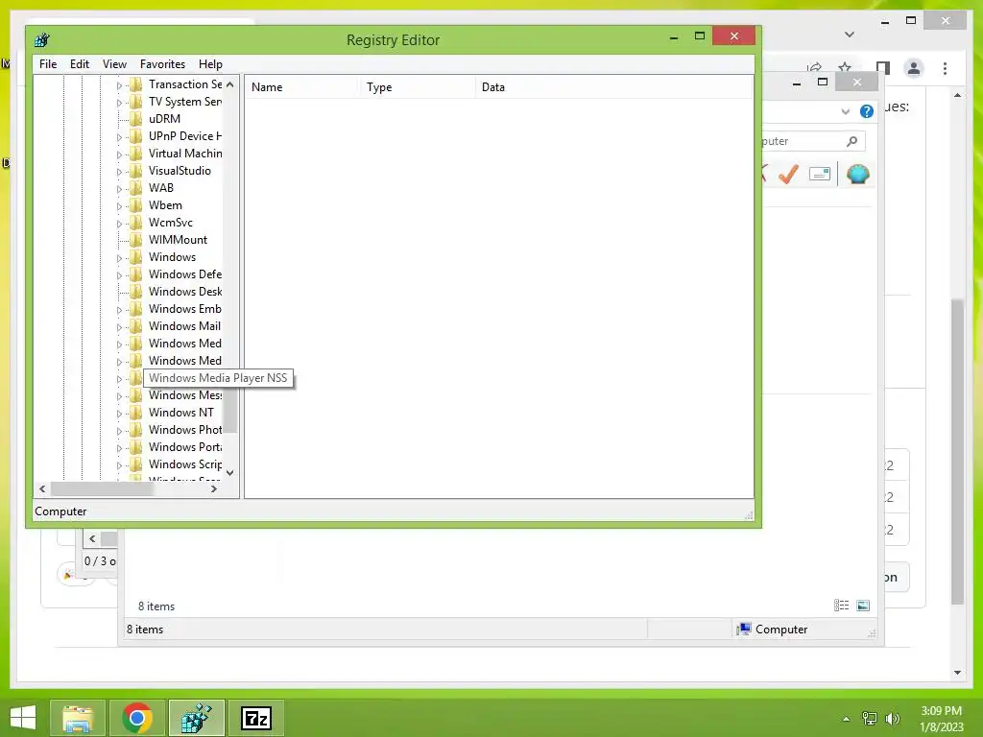
Task: Open the View menu in Registry Editor
Action: coord(114,64)
